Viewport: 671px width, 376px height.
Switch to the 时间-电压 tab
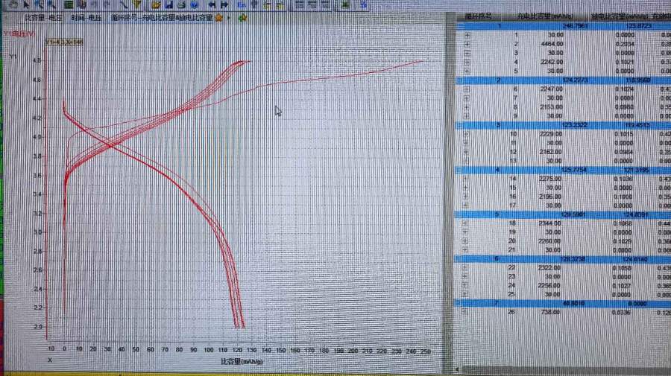[87, 16]
